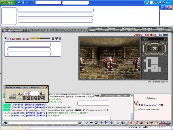Click the Savooster player name at top left

pos(16,39)
